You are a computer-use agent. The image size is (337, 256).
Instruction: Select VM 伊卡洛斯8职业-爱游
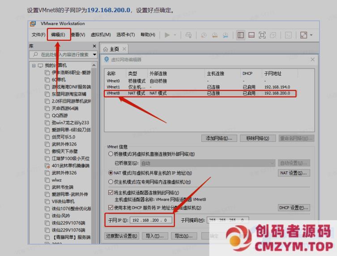tap(68, 73)
